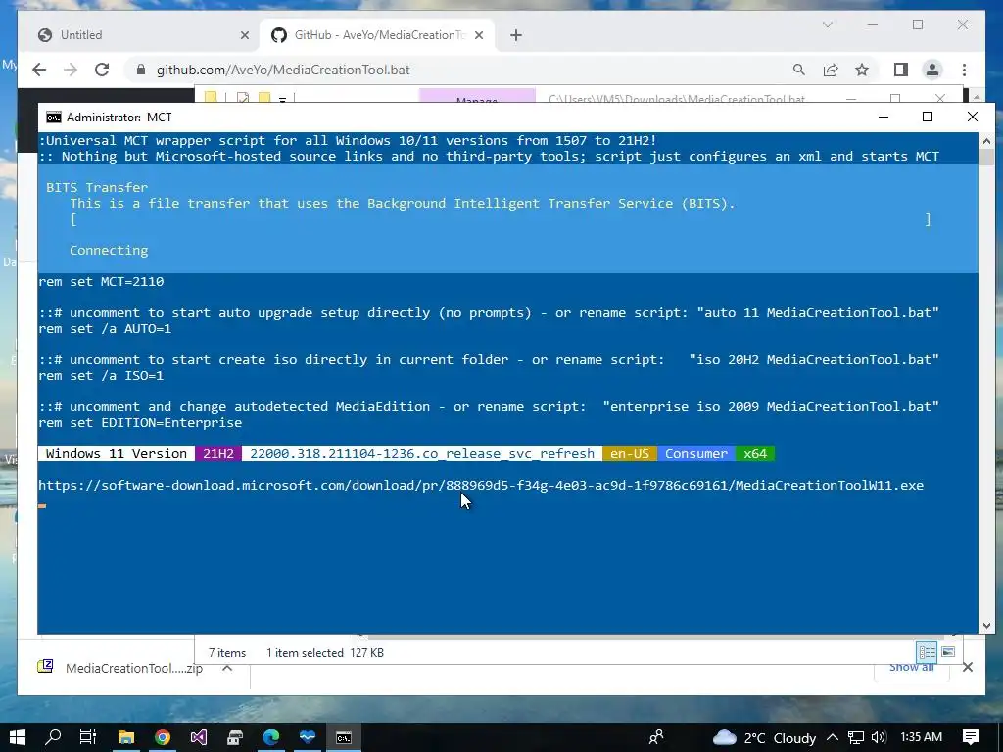The height and width of the screenshot is (752, 1003).
Task: Switch Explorer to details view icon
Action: 927,652
